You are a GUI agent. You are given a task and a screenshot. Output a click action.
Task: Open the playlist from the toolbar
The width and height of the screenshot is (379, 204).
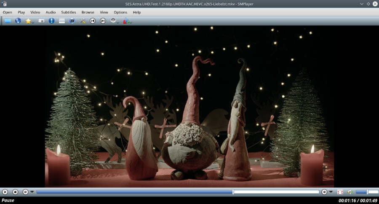point(62,21)
